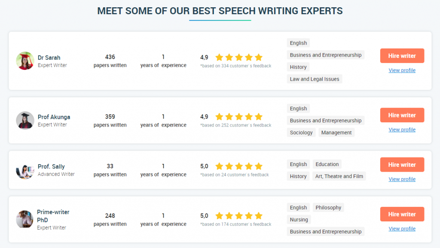This screenshot has width=440, height=248.
Task: Open Prime-writer PhD's View profile link
Action: click(x=402, y=229)
